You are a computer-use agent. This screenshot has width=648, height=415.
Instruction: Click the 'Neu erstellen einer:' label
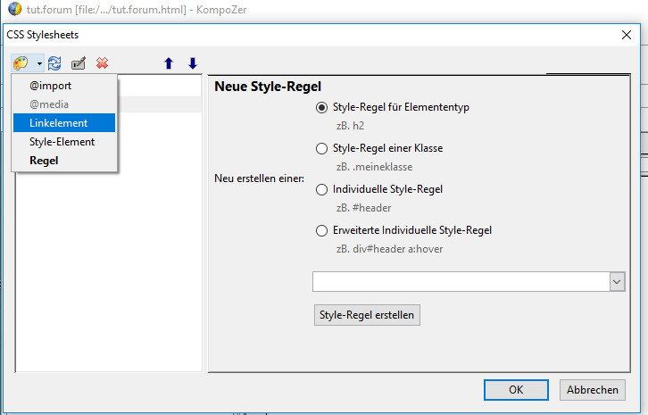[x=259, y=178]
